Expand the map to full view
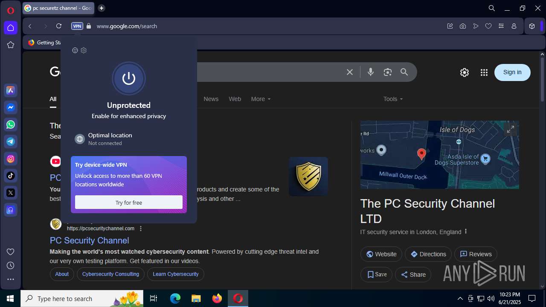This screenshot has width=546, height=307. 511,129
